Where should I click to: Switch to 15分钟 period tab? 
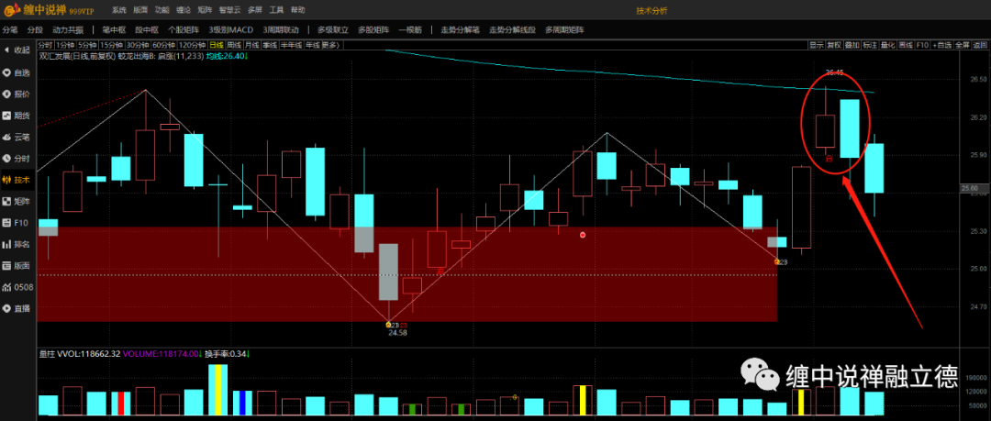point(111,45)
